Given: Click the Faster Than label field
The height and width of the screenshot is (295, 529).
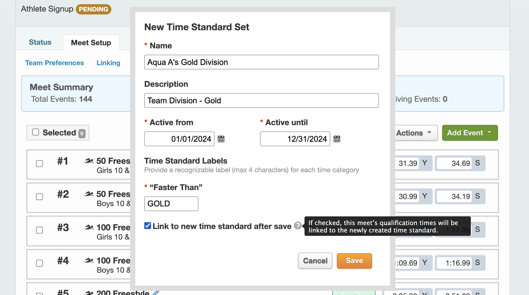Looking at the screenshot, I should pos(171,204).
